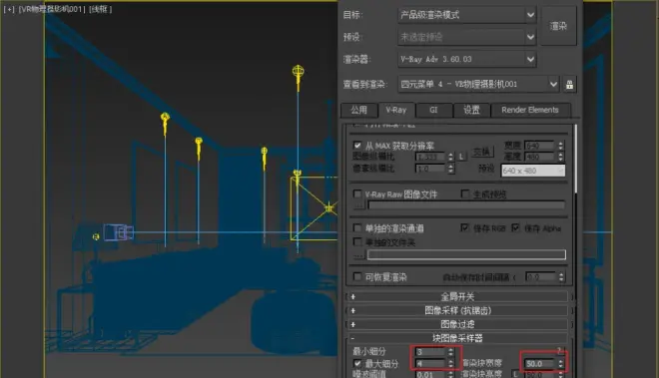Click up arrow of 最小细分 spinner
The width and height of the screenshot is (659, 378).
pyautogui.click(x=450, y=349)
